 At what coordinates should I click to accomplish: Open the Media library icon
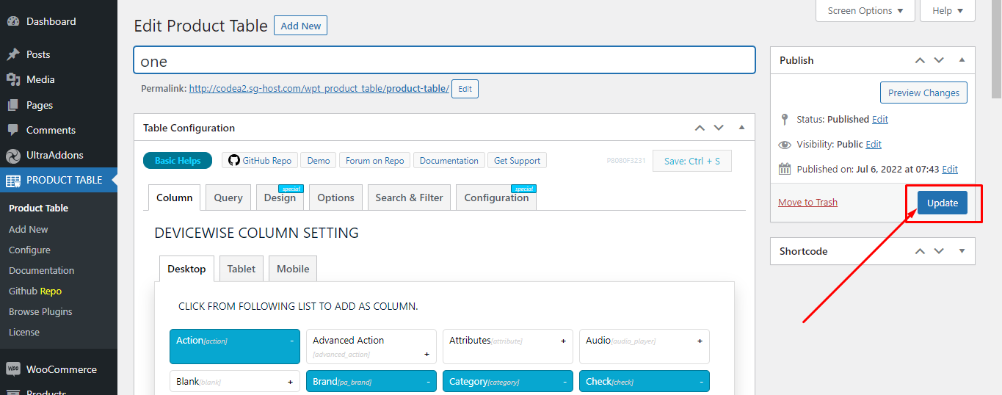(12, 79)
